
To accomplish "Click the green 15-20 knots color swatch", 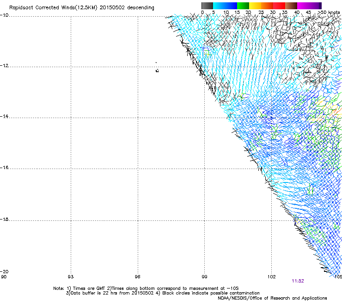I will [243, 6].
